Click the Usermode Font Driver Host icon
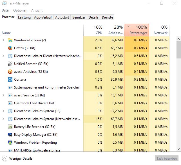The image size is (181, 165). click(x=10, y=103)
